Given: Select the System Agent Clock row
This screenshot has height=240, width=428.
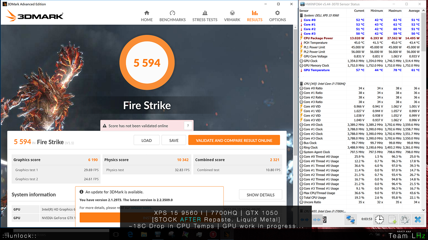Looking at the screenshot, I should [x=360, y=152].
